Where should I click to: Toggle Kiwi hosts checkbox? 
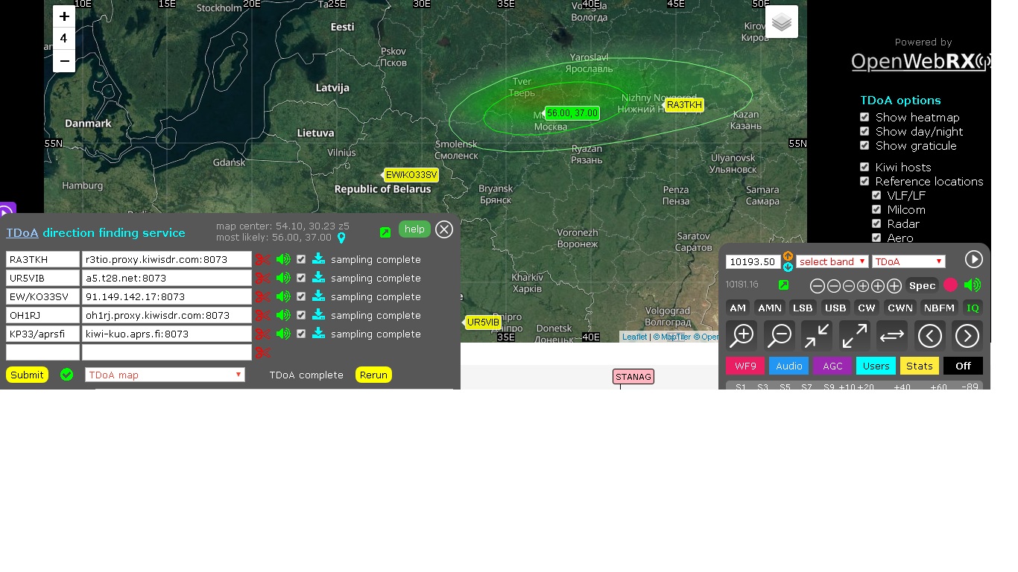point(864,167)
